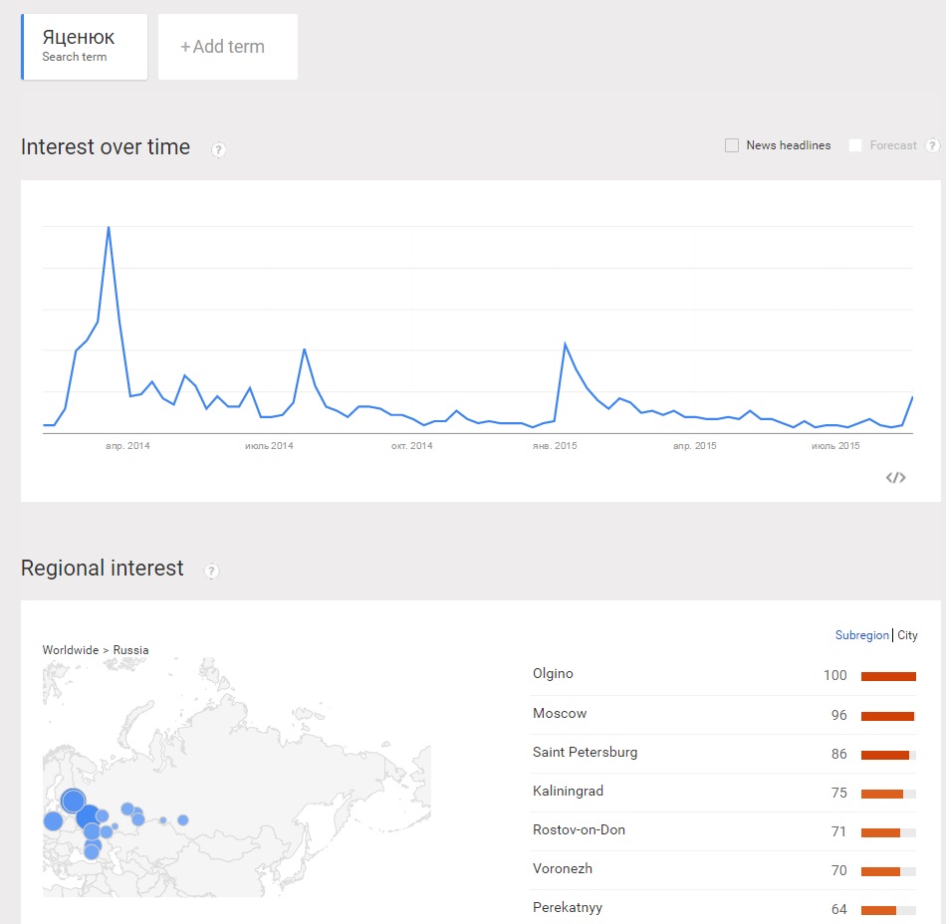Click the help icon beside Forecast
The image size is (946, 924).
click(932, 145)
